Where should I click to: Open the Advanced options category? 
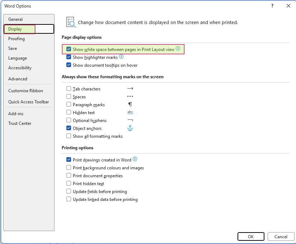[x=29, y=79]
